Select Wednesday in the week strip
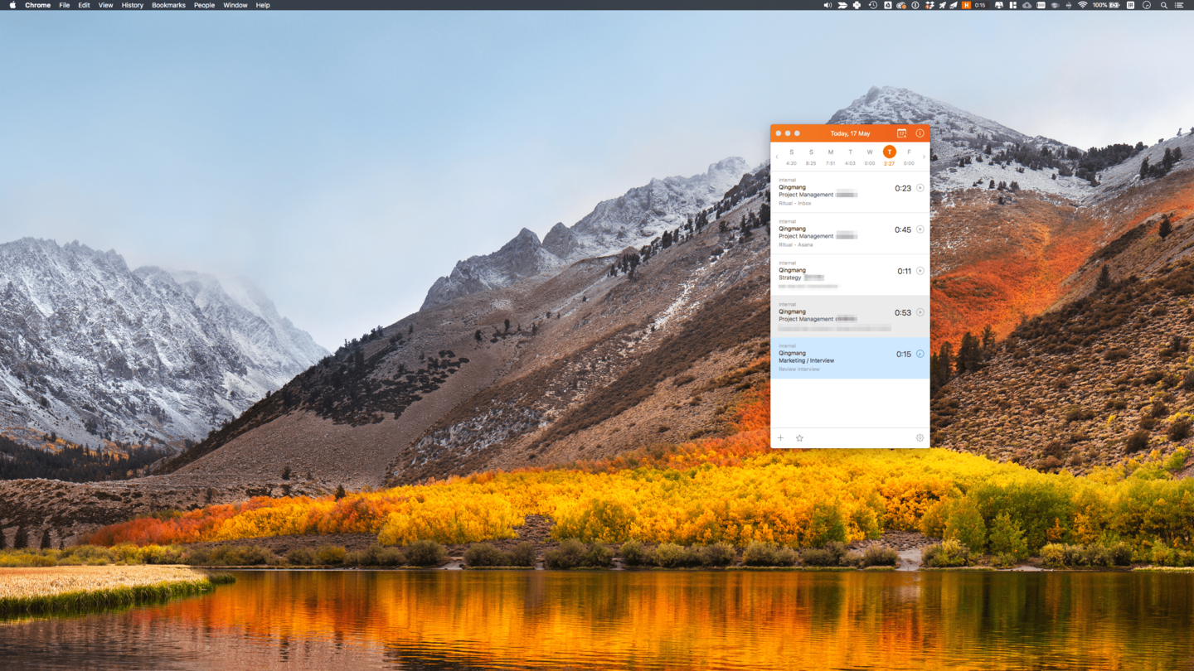The height and width of the screenshot is (671, 1194). [x=870, y=157]
